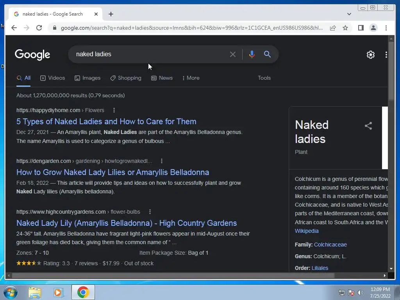Viewport: 400px width, 300px height.
Task: Start voice search with the microphone icon
Action: click(252, 54)
